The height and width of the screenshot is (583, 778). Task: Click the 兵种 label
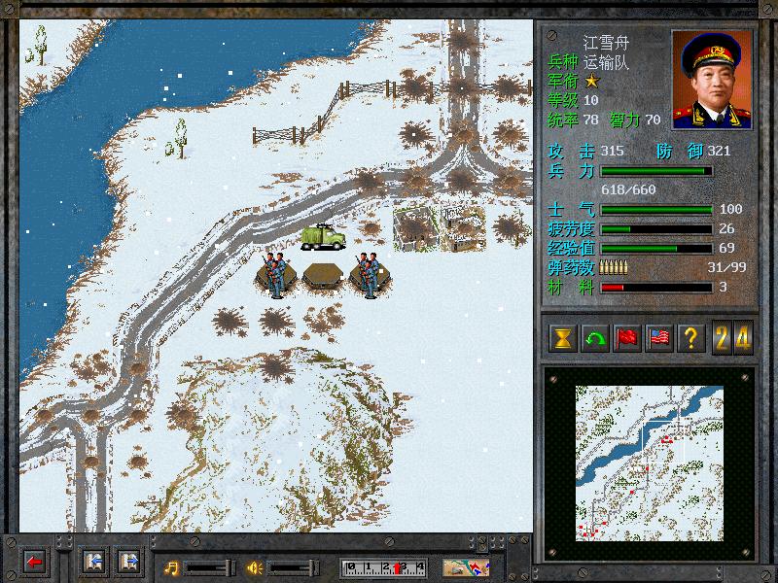point(563,62)
